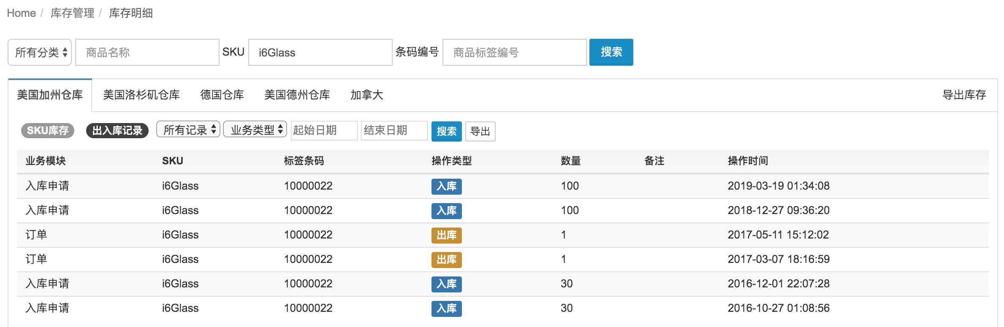Expand the 所有记录 records dropdown
The image size is (1004, 327).
(x=188, y=130)
